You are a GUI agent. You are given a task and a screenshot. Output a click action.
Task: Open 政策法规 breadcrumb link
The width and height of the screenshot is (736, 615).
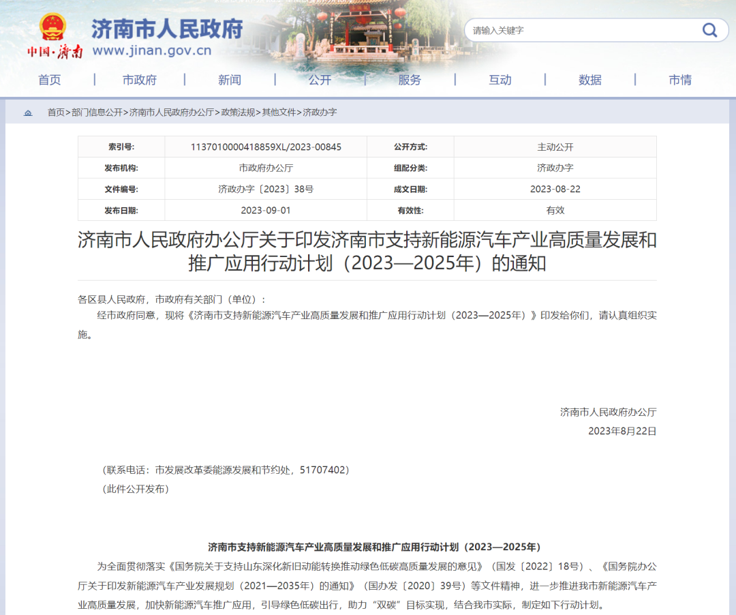click(238, 112)
